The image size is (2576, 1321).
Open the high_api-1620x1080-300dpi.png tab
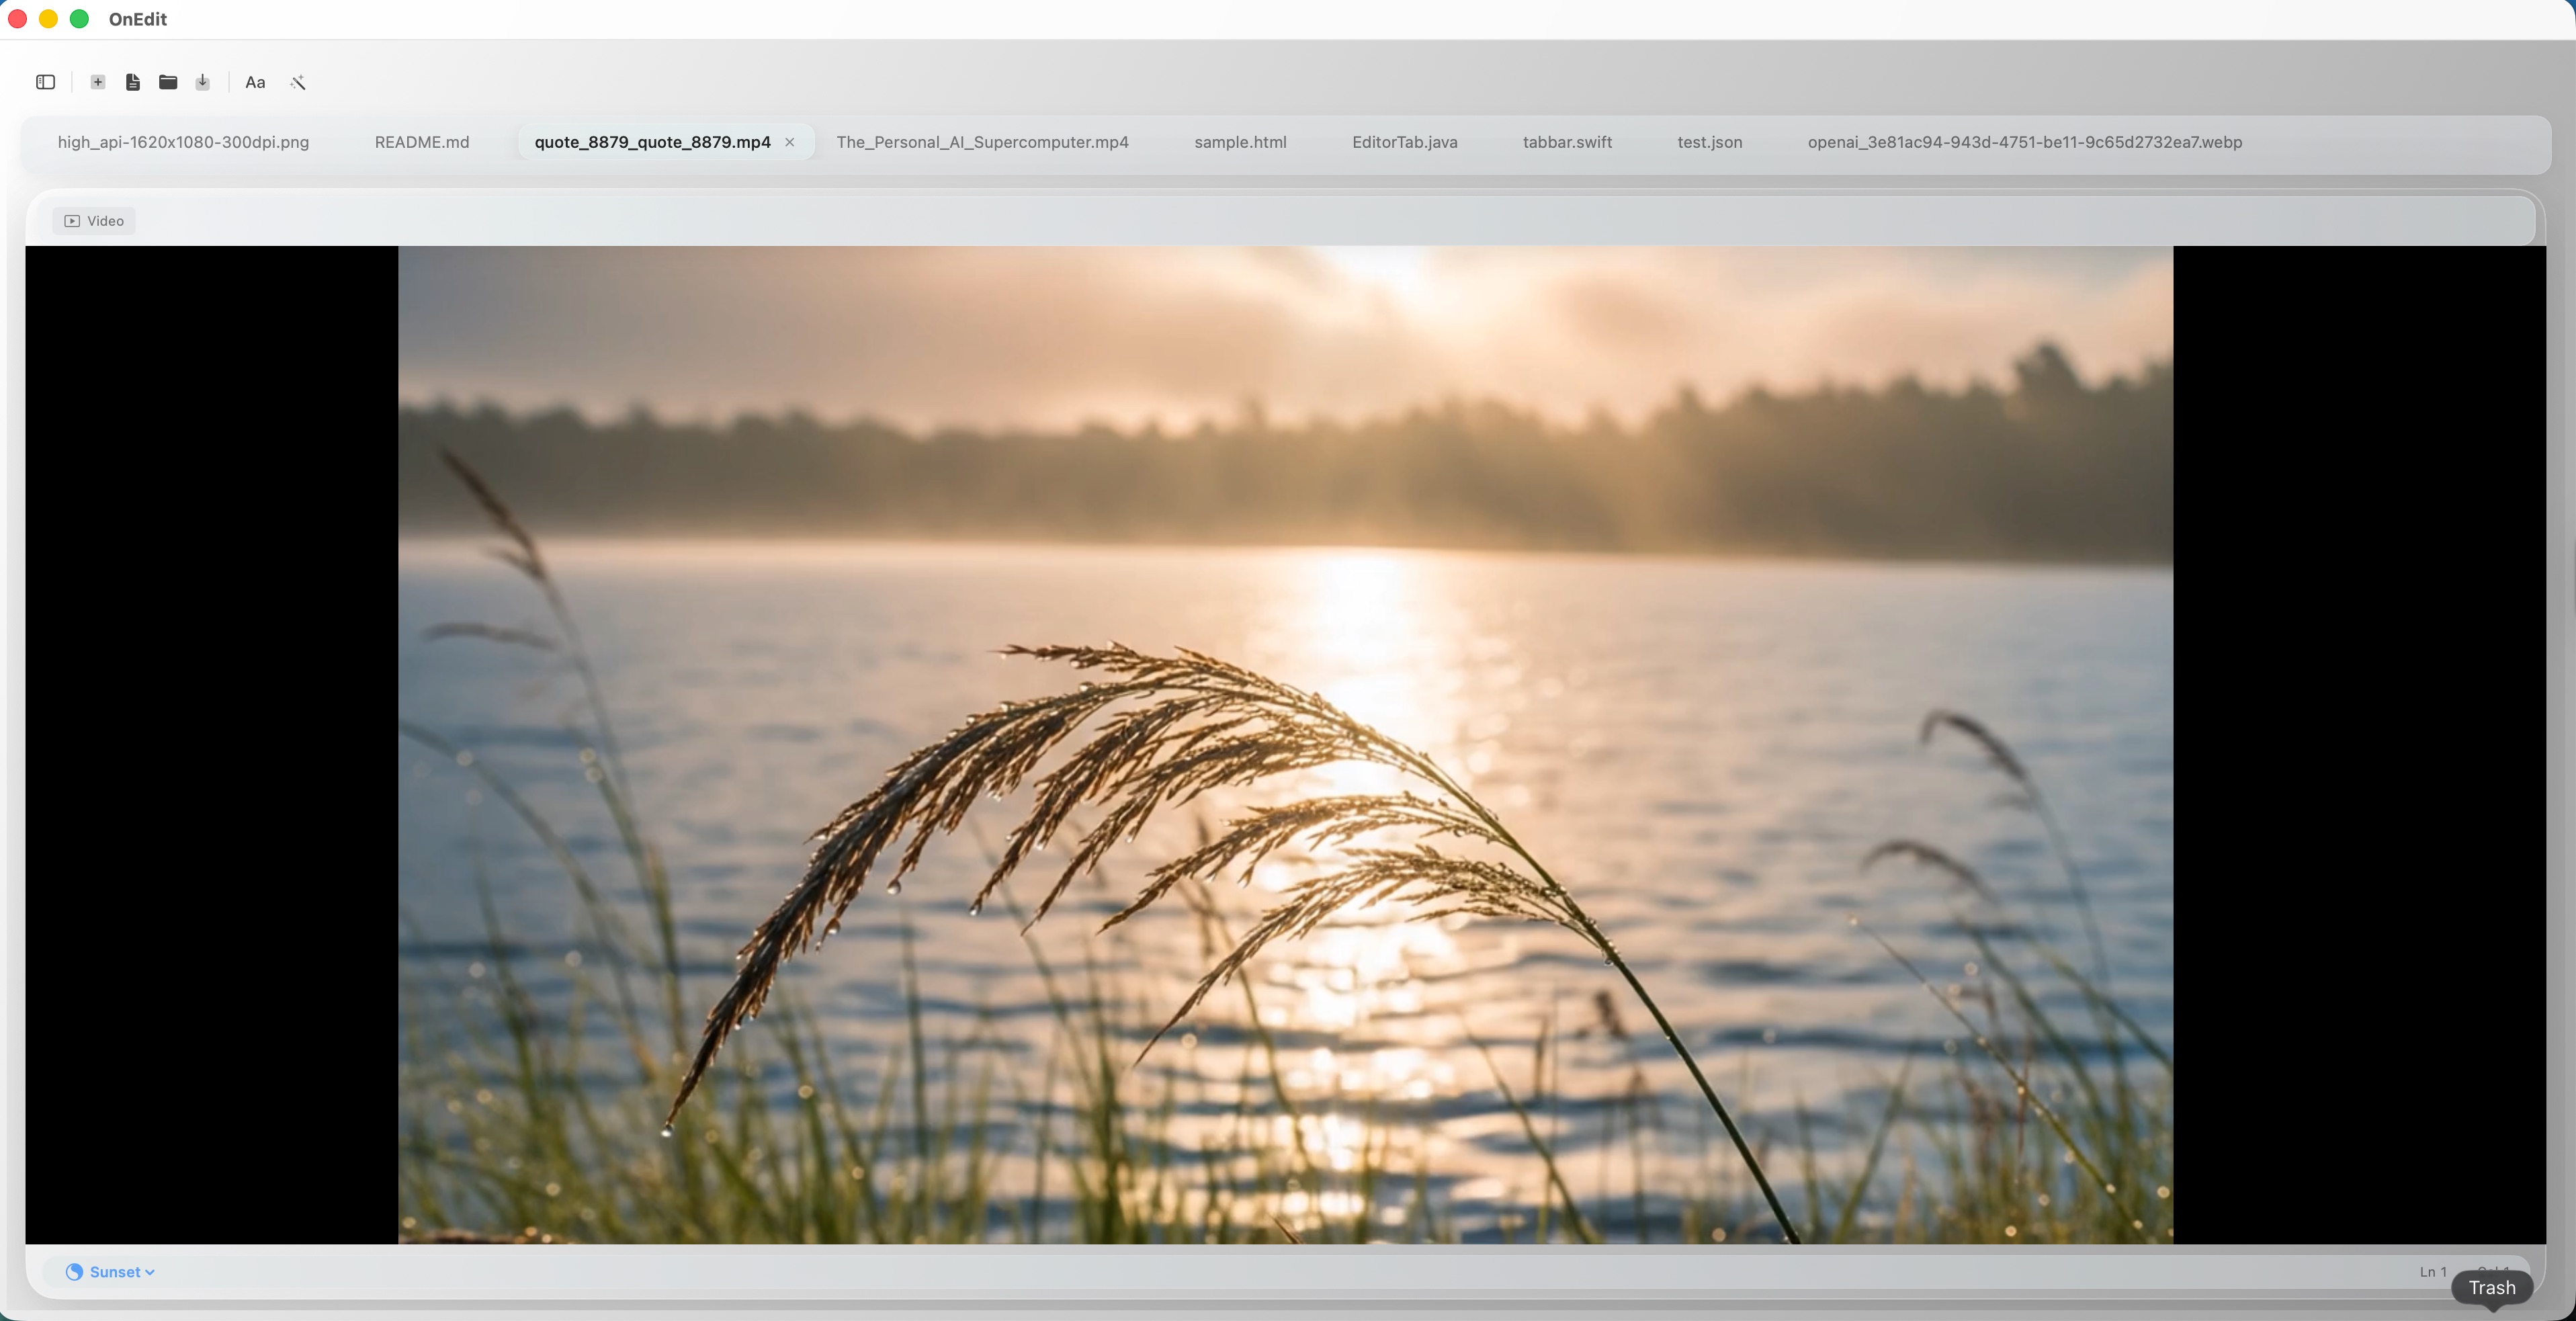click(x=183, y=142)
